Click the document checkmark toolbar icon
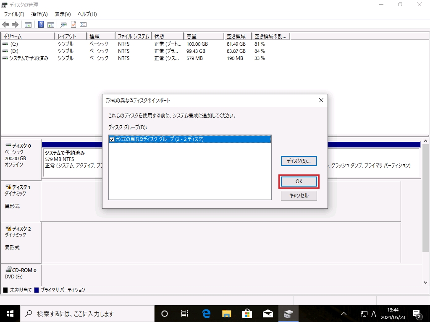Viewport: 430px width, 322px height. 73,24
